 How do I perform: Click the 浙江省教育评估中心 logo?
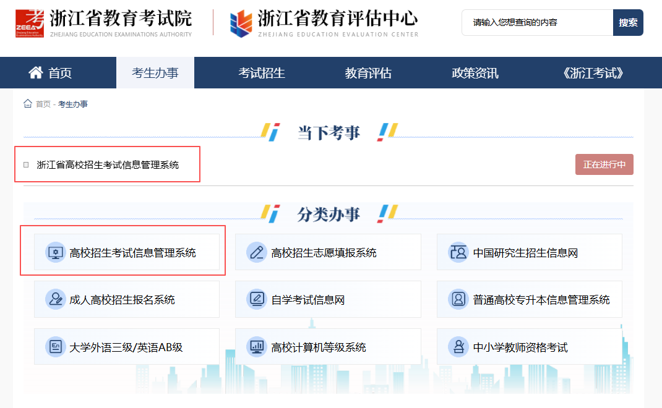point(241,24)
